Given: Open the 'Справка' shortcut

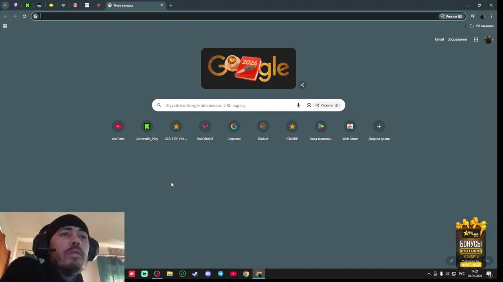Looking at the screenshot, I should (234, 130).
